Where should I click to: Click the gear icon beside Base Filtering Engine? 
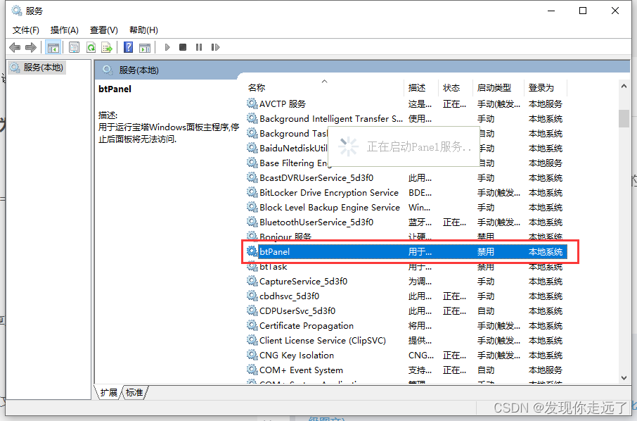(x=252, y=163)
